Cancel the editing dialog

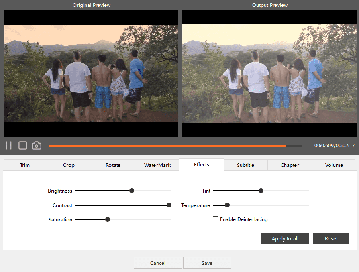(x=158, y=263)
